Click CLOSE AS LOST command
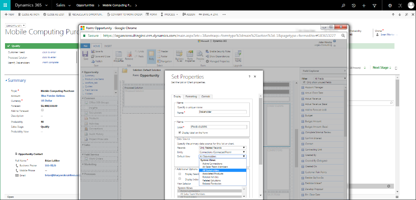The image size is (416, 200). click(54, 14)
